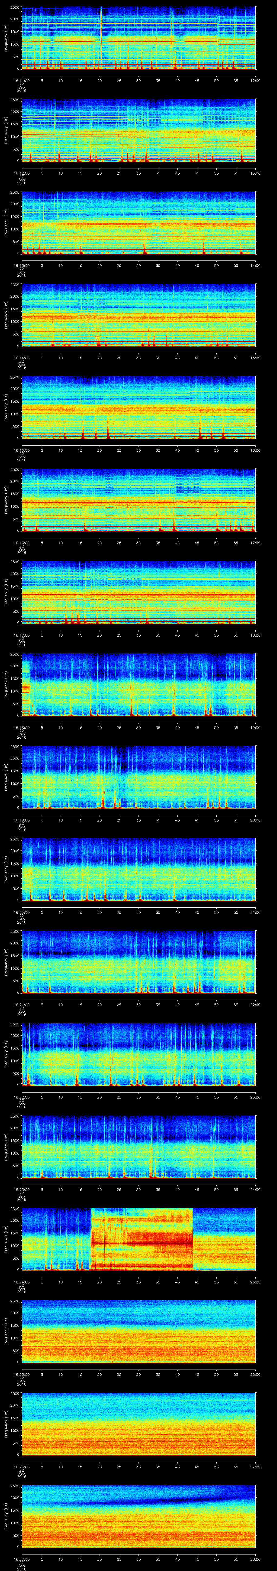This screenshot has height=1571, width=277.
Task: Select the spectrogram starting at 16:20:00
Action: tap(138, 870)
